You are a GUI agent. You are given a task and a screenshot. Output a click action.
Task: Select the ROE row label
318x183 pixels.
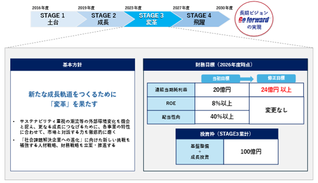tap(171, 103)
